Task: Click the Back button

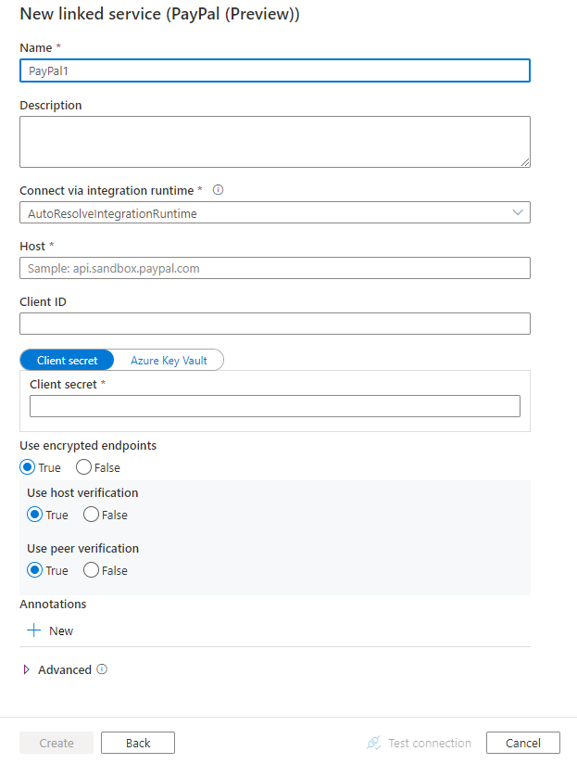Action: click(x=137, y=743)
